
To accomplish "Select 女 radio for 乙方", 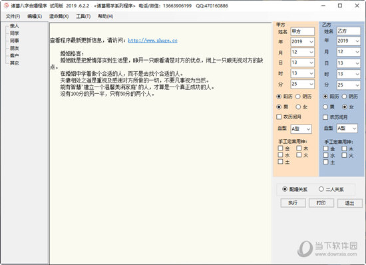I will pos(345,107).
